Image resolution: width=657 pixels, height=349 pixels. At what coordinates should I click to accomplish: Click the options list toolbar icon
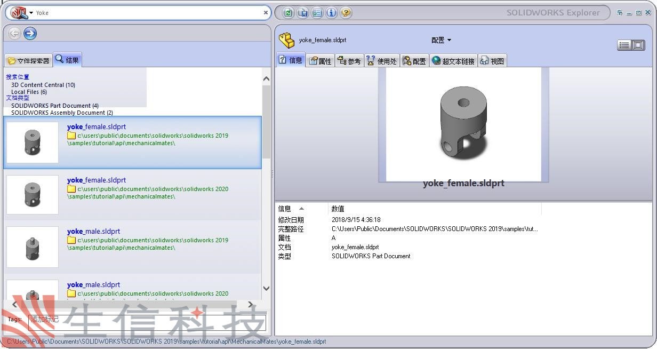click(x=317, y=12)
